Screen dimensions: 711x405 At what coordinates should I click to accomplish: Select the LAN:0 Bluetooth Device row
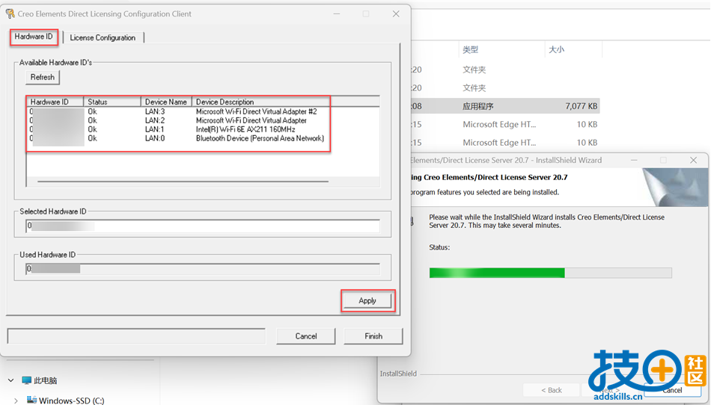[177, 138]
